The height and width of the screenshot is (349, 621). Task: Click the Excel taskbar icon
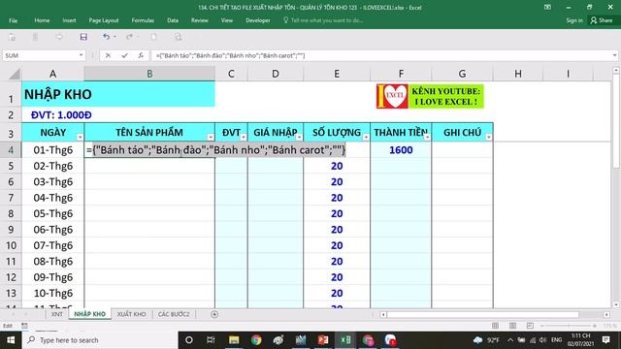(x=345, y=340)
